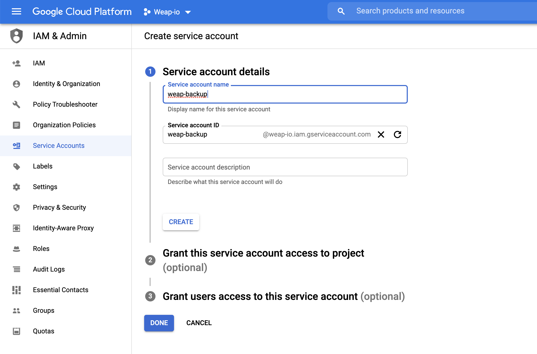Click the Groups people icon

click(x=16, y=310)
